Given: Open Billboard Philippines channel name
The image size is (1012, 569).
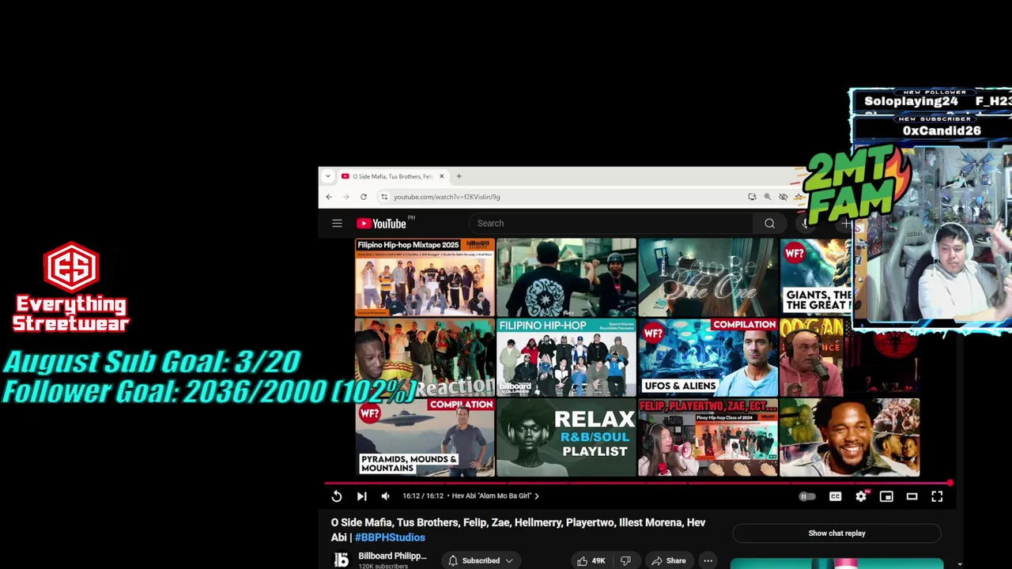Looking at the screenshot, I should point(392,556).
